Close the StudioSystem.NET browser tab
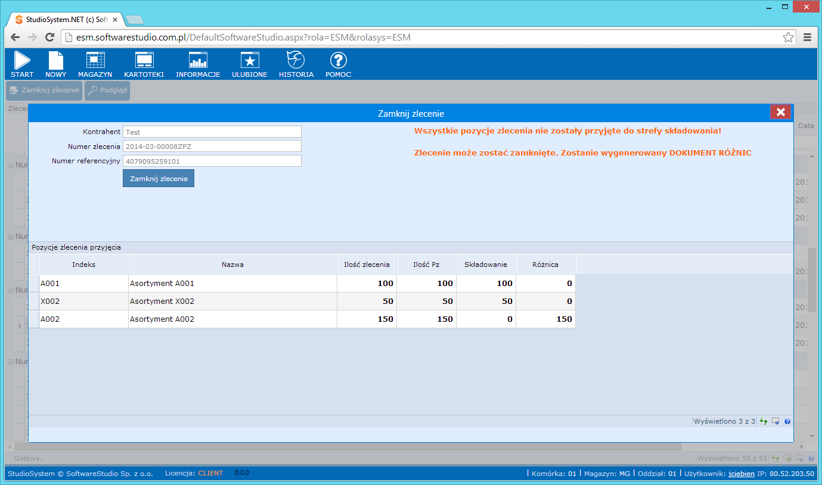 [x=115, y=20]
